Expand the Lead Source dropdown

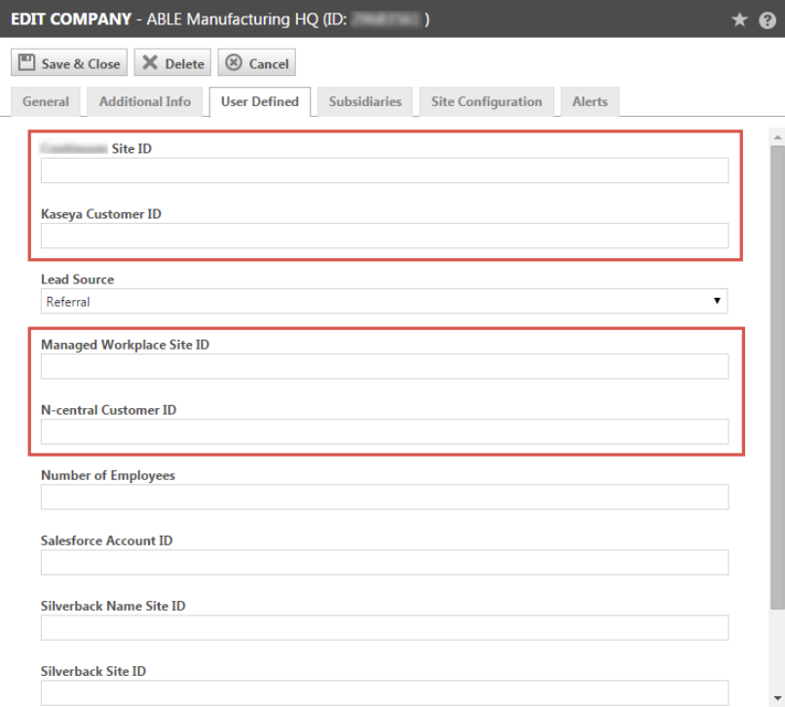(x=384, y=302)
